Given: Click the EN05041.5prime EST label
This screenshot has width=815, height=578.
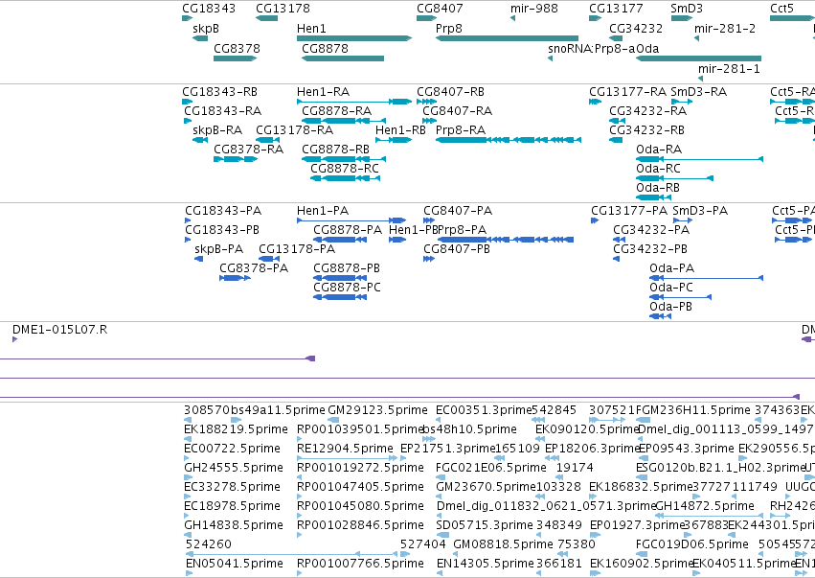Looking at the screenshot, I should click(x=235, y=564).
